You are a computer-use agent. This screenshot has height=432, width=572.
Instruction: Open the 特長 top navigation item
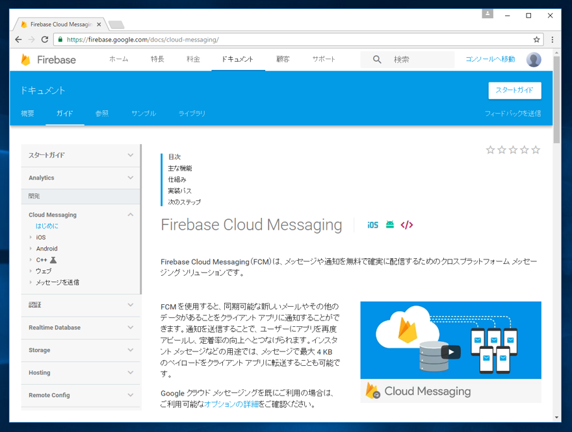pos(157,59)
